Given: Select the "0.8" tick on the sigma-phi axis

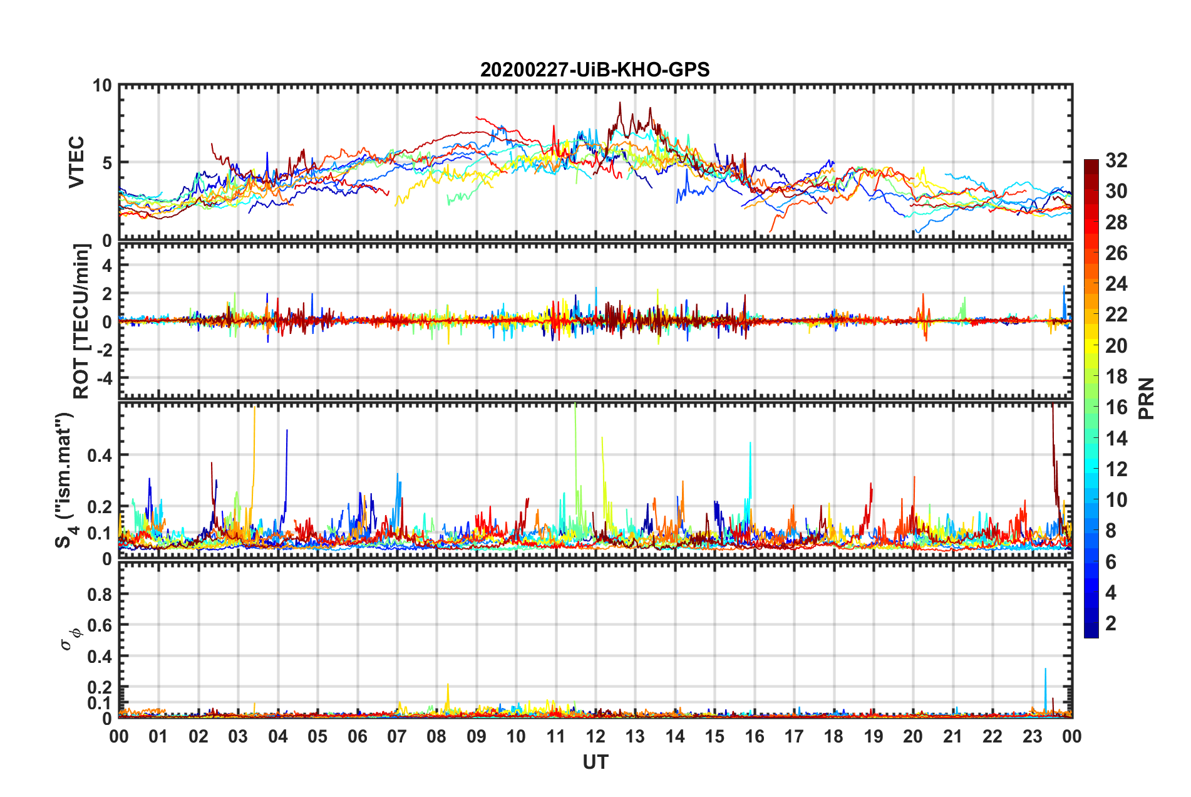Looking at the screenshot, I should point(100,594).
